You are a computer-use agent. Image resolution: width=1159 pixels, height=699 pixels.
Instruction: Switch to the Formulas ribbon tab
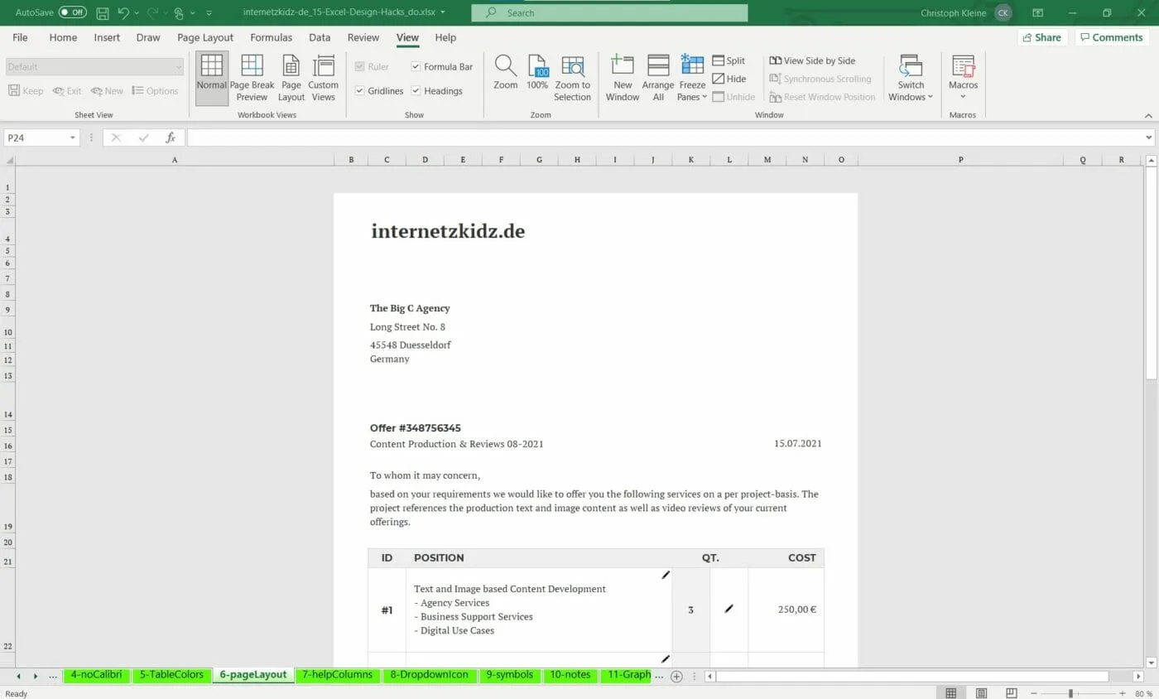tap(271, 37)
